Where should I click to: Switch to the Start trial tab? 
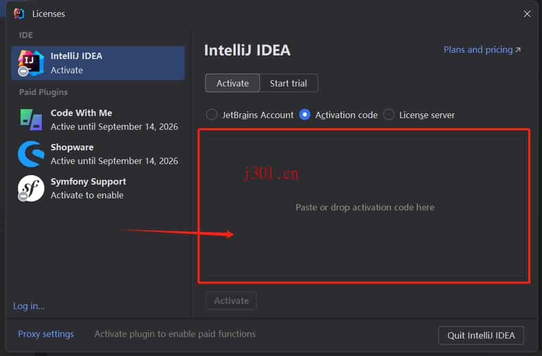click(288, 83)
